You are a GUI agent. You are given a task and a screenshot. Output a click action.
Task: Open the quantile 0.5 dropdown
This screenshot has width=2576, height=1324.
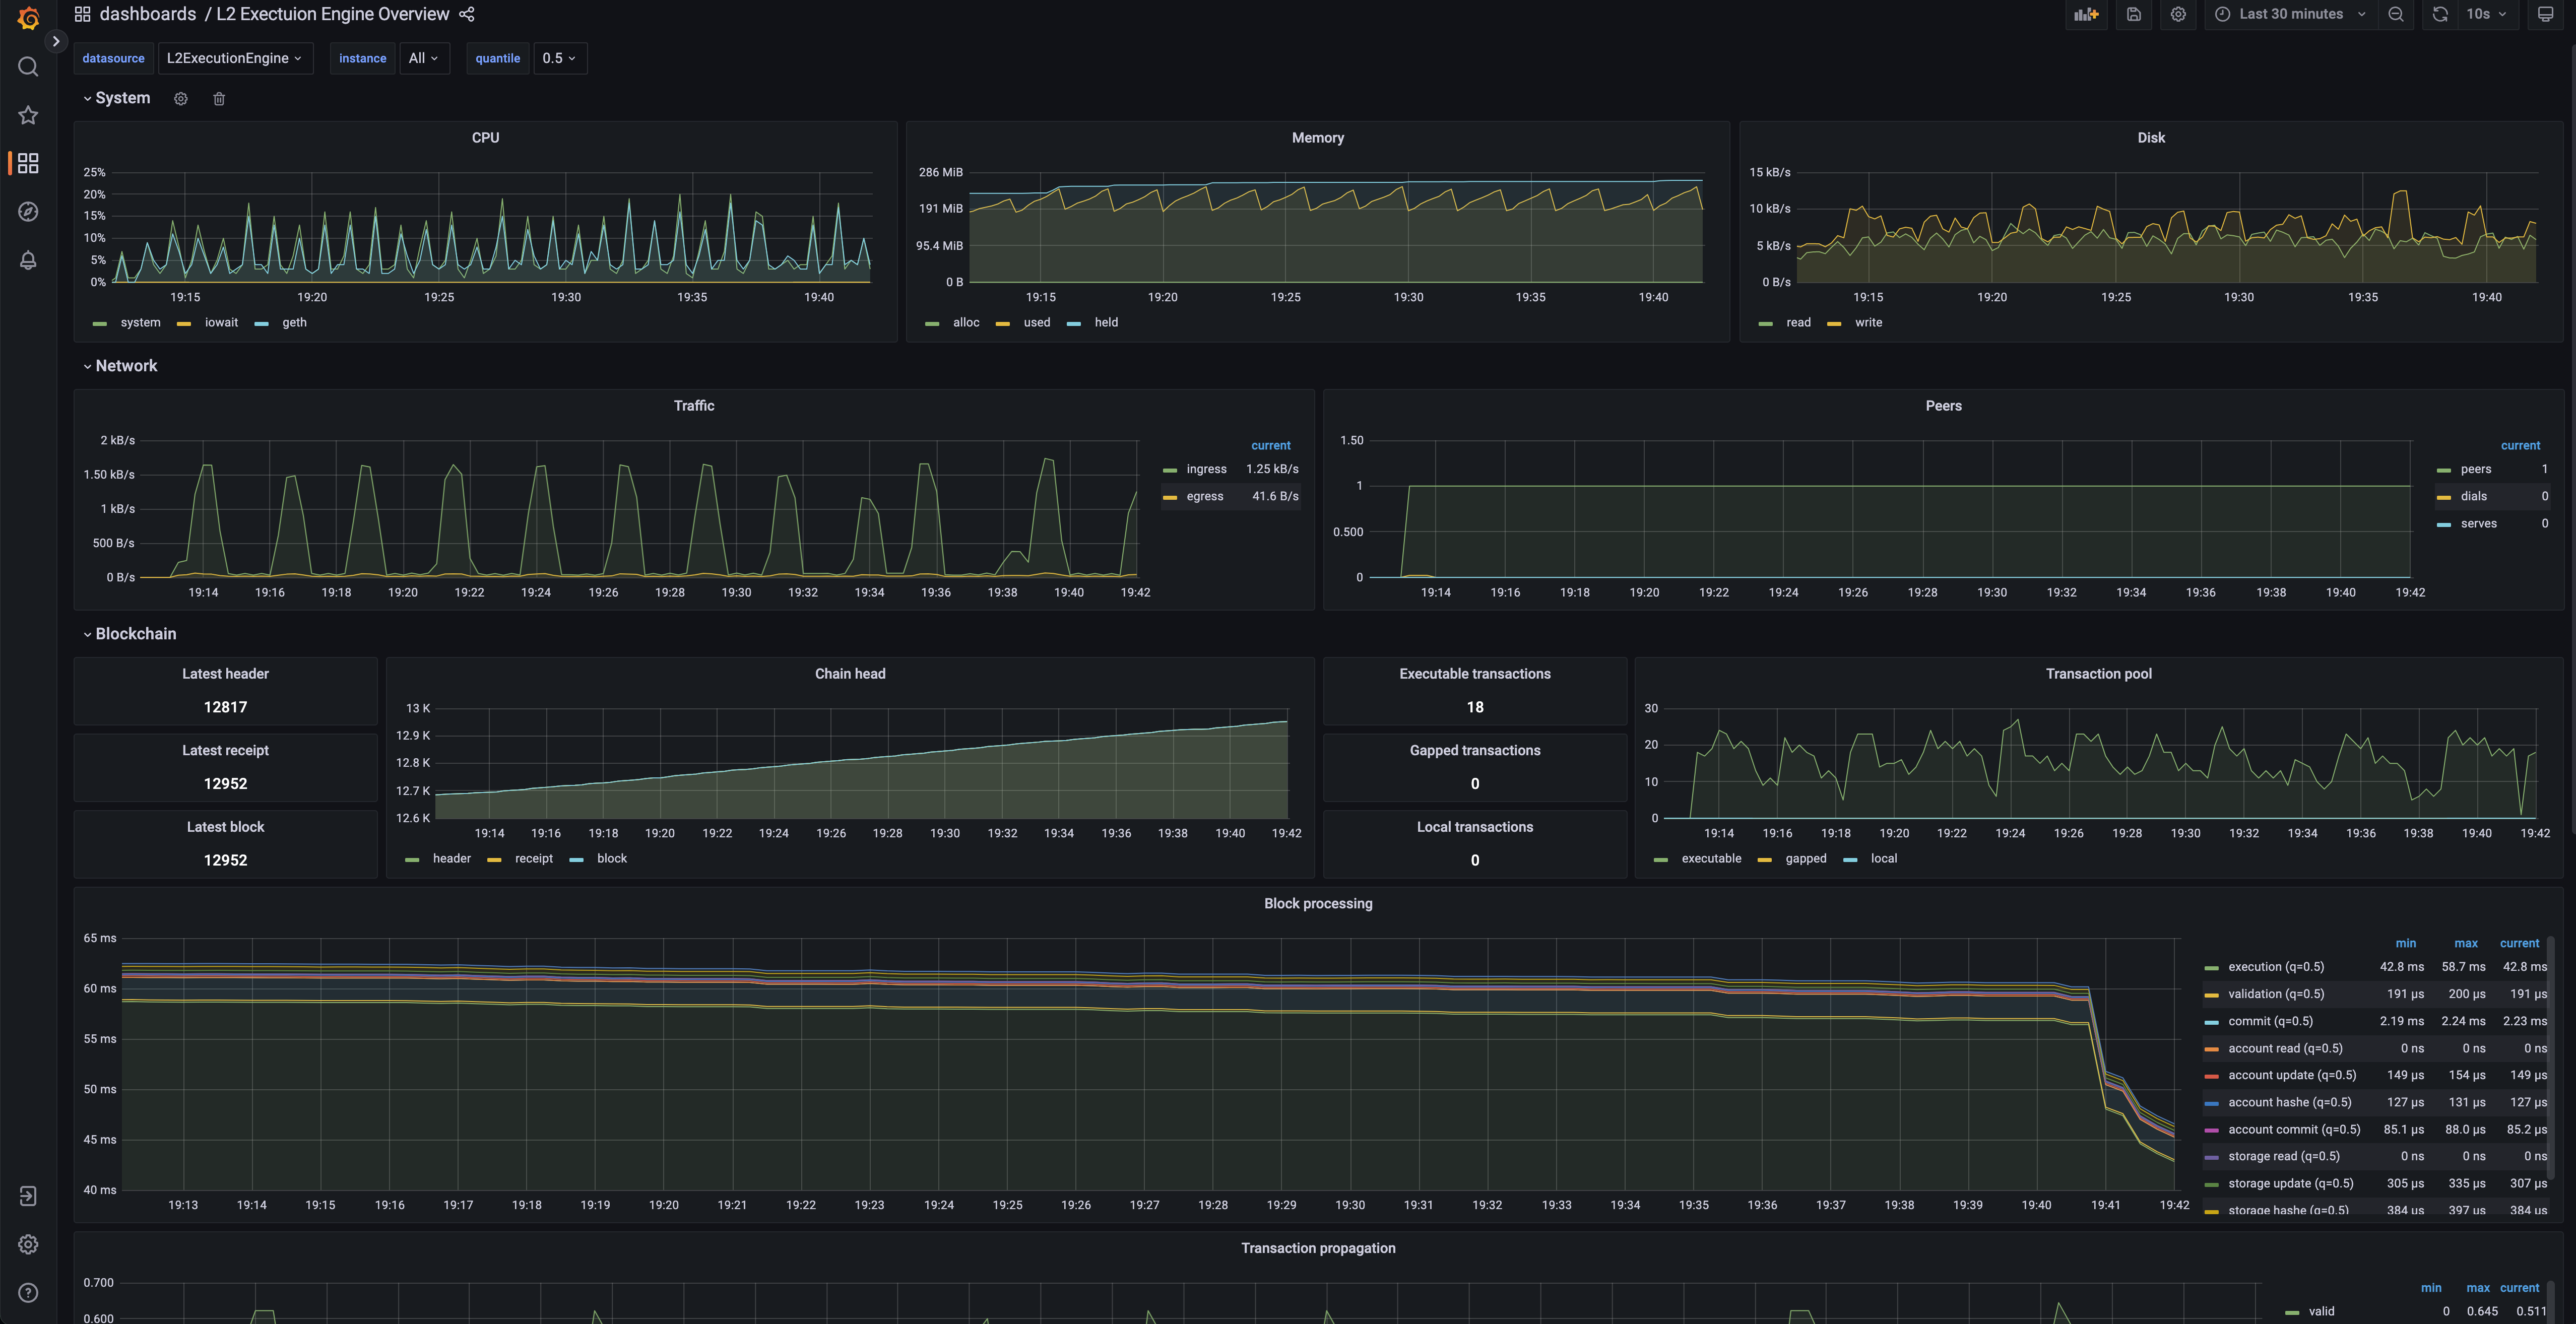coord(559,59)
